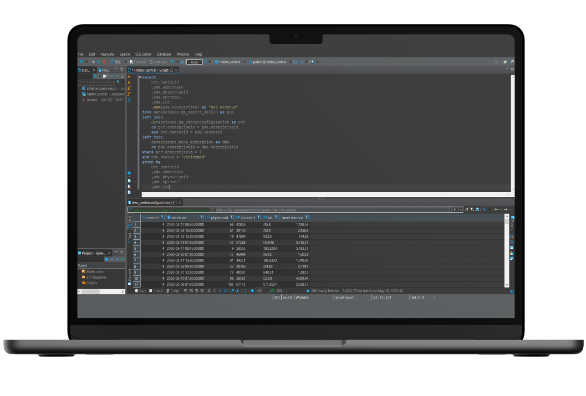Click the refresh results green arrows icon

coord(272,290)
